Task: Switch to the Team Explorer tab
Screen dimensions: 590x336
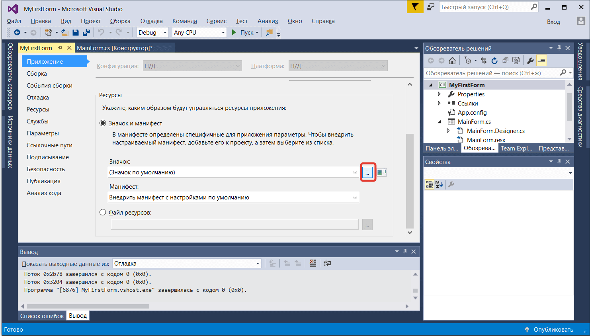Action: (x=516, y=148)
